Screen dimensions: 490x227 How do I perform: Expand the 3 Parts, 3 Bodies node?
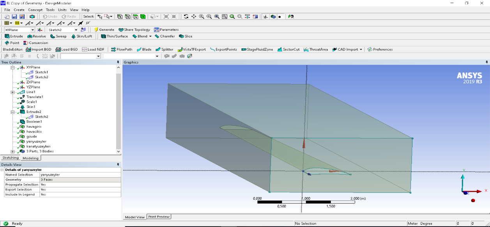click(12, 151)
